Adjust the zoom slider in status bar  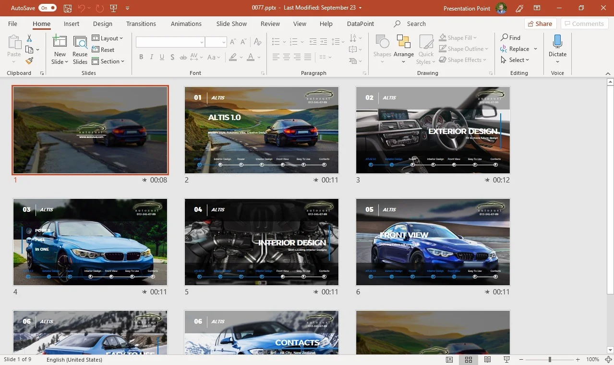click(550, 359)
